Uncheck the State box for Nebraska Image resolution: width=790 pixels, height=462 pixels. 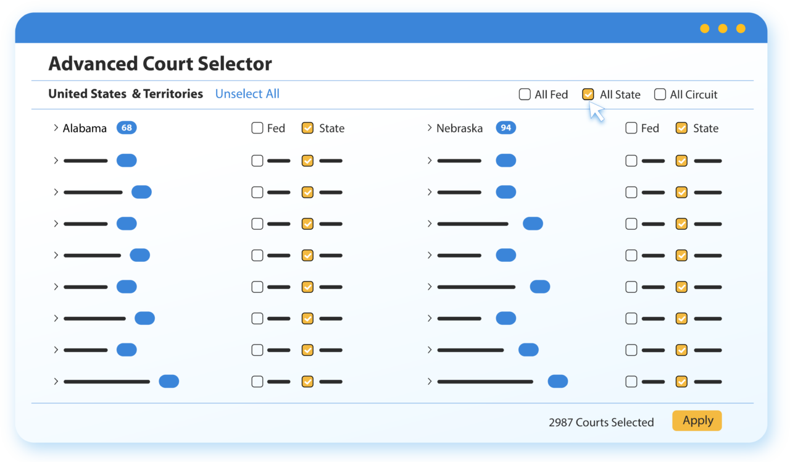coord(681,128)
